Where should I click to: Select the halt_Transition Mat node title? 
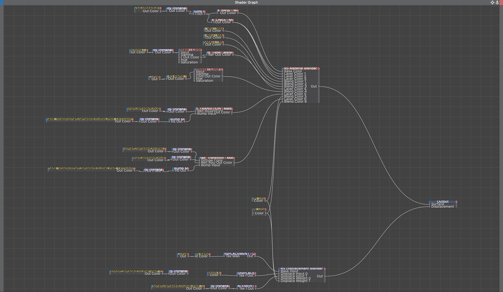tap(217, 158)
